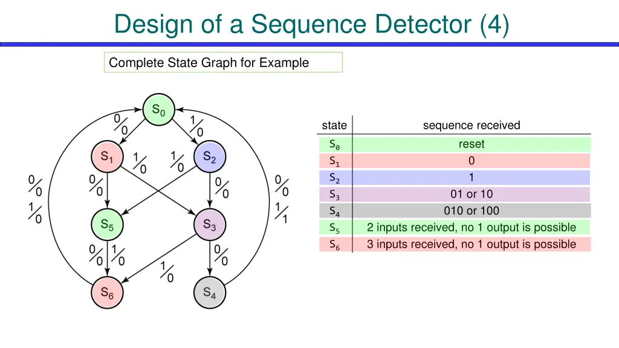Screen dimensions: 619x348
Task: Click the 'state' column header
Action: point(334,126)
